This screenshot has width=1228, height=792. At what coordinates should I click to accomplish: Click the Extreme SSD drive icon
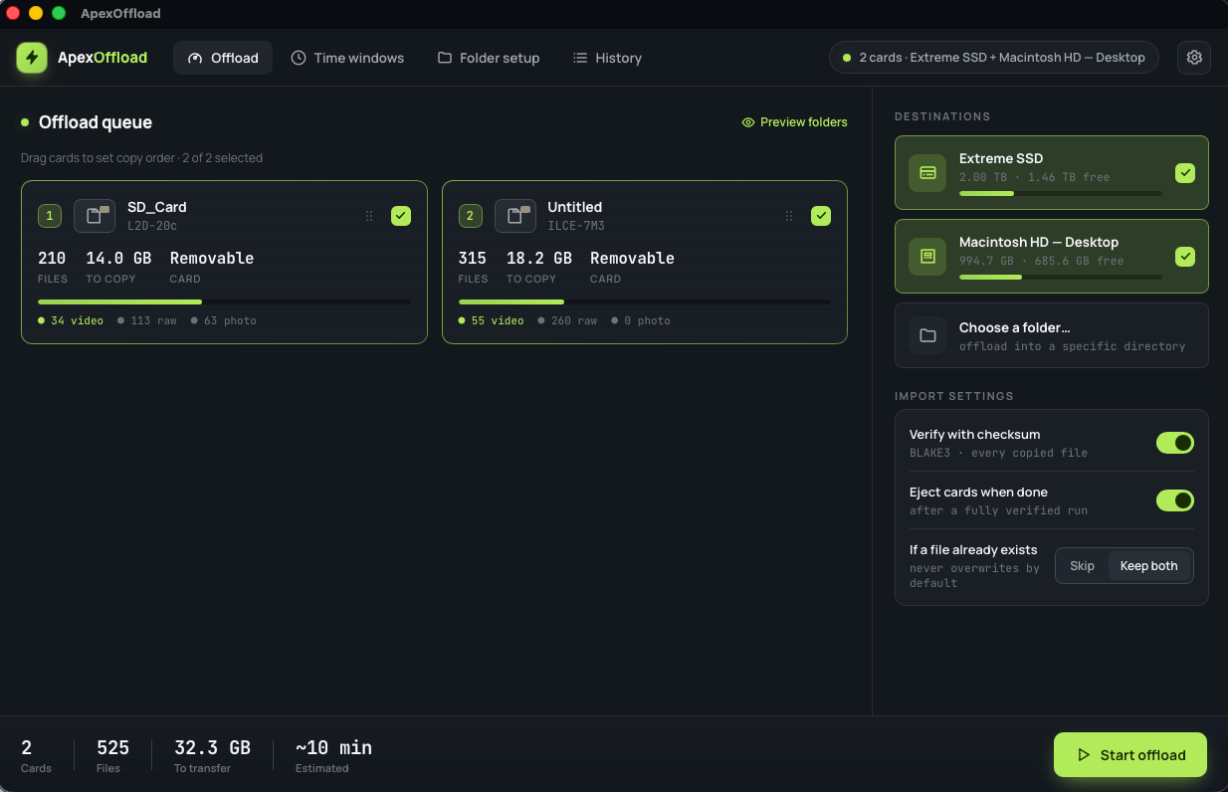(x=927, y=173)
